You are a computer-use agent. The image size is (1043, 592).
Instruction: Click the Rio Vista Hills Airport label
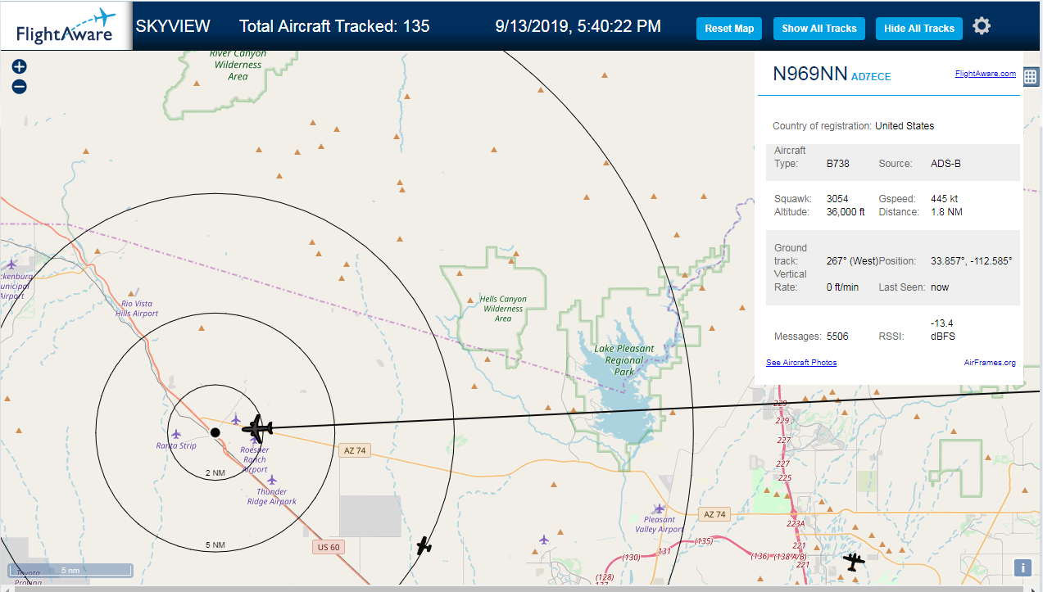tap(136, 309)
